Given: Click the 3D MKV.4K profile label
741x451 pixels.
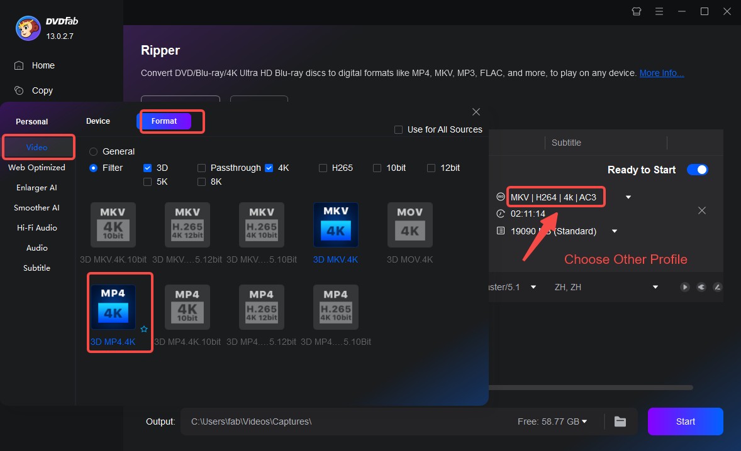Looking at the screenshot, I should (x=335, y=259).
